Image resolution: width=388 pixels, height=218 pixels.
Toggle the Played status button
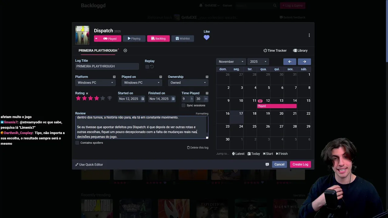[110, 38]
